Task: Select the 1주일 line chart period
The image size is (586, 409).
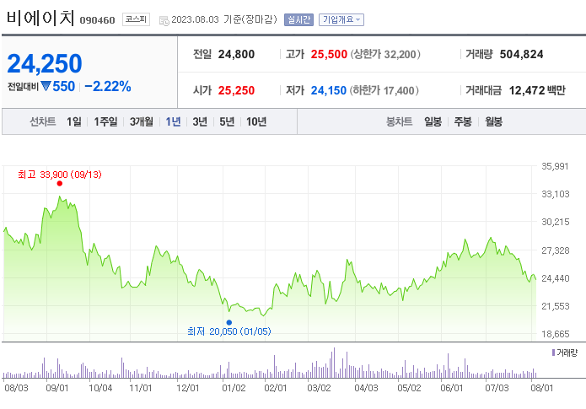Action: [x=105, y=121]
